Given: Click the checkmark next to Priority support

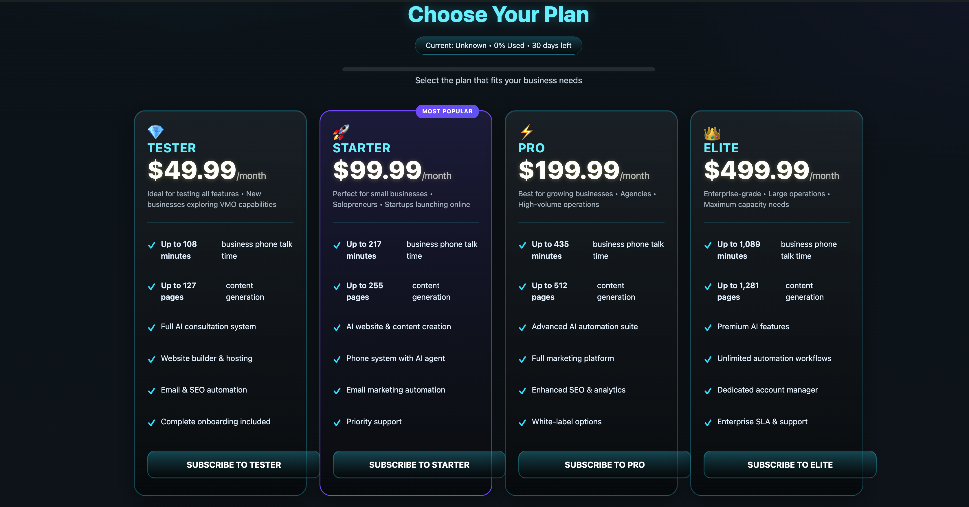Looking at the screenshot, I should [337, 423].
